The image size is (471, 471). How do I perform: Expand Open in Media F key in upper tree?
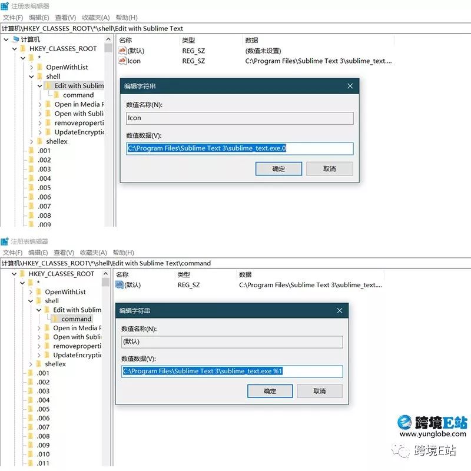39,105
